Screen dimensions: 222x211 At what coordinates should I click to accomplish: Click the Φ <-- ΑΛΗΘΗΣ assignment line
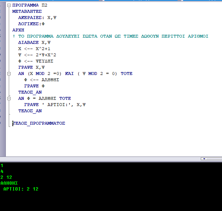coord(41,80)
